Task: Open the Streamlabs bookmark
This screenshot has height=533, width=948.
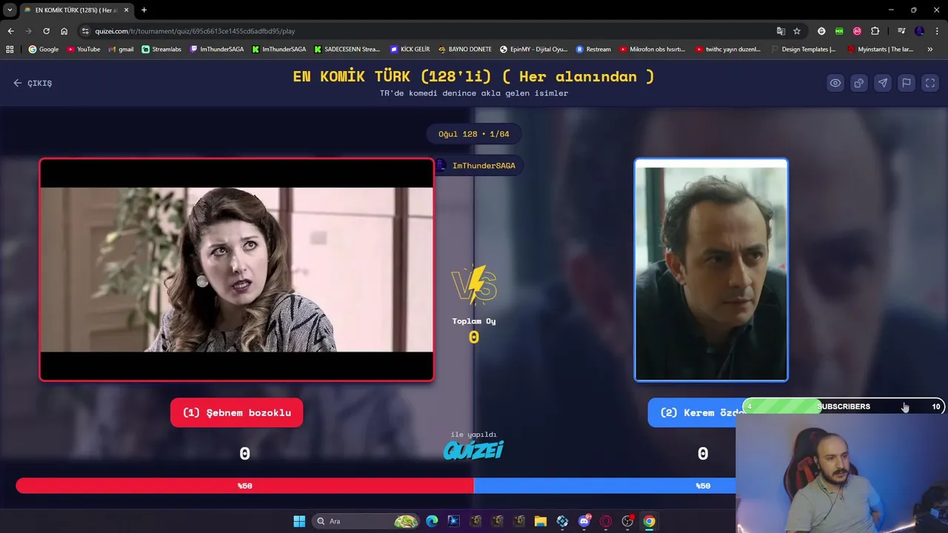Action: (x=161, y=50)
